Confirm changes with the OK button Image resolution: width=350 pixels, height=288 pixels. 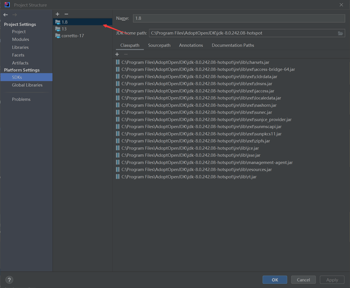(x=275, y=280)
